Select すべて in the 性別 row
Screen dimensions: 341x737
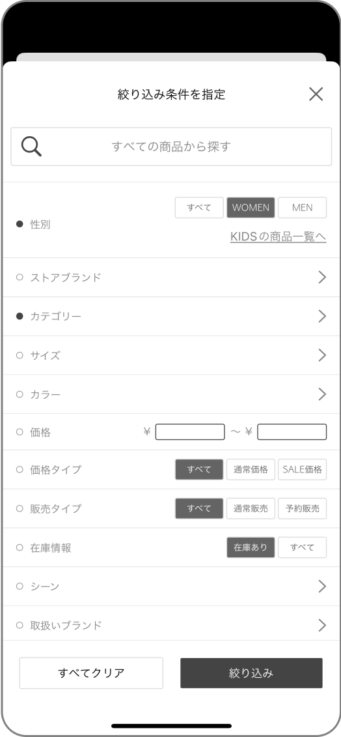pos(199,208)
